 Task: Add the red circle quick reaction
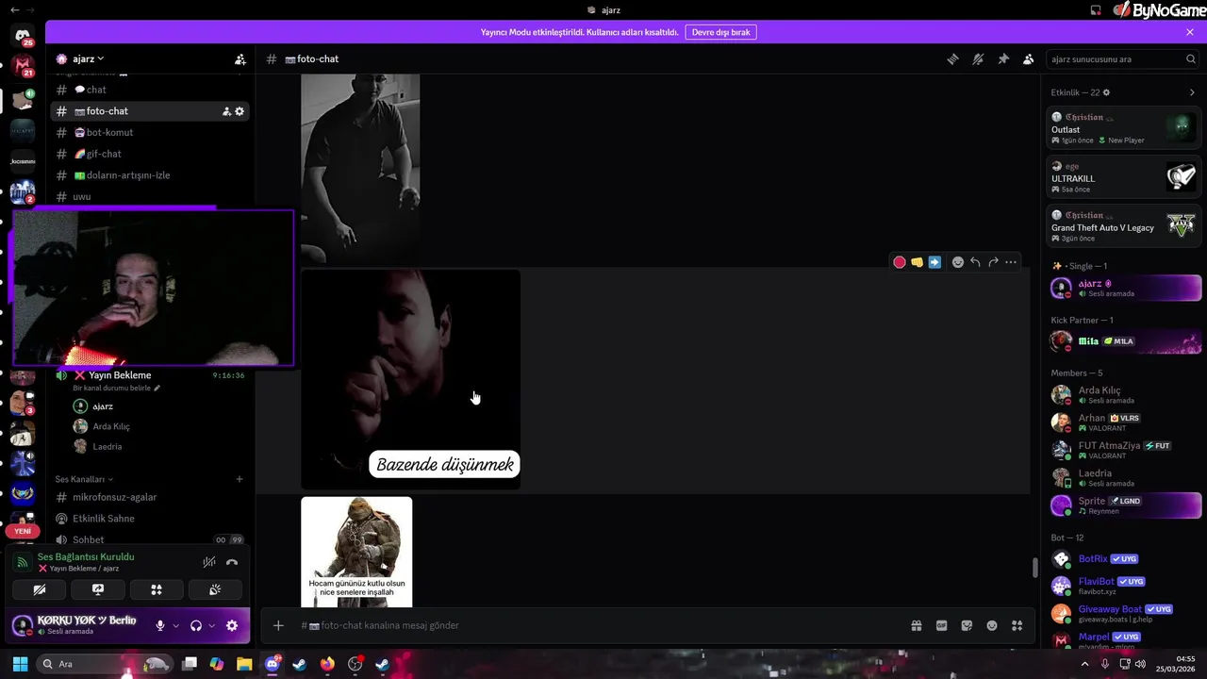click(900, 262)
